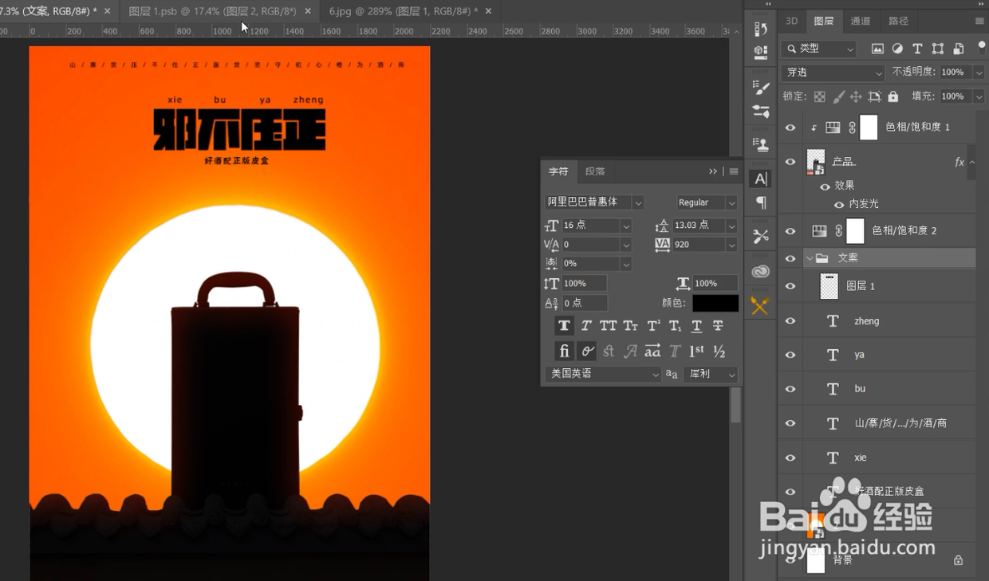
Task: Toggle faux bold in Character panel
Action: coord(564,325)
